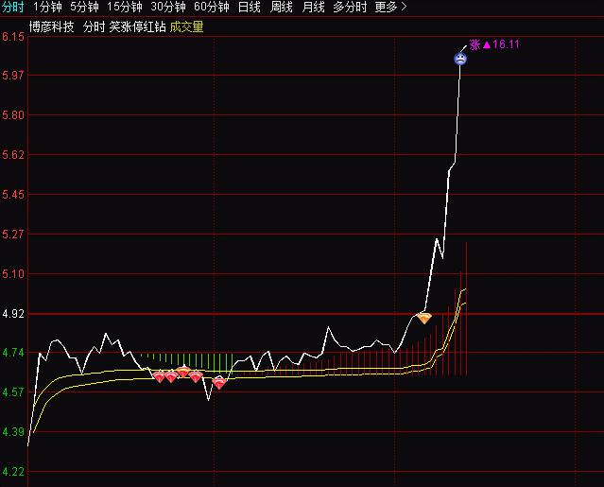This screenshot has width=604, height=487.
Task: Click the 涨▲16.11 gain label
Action: 494,44
